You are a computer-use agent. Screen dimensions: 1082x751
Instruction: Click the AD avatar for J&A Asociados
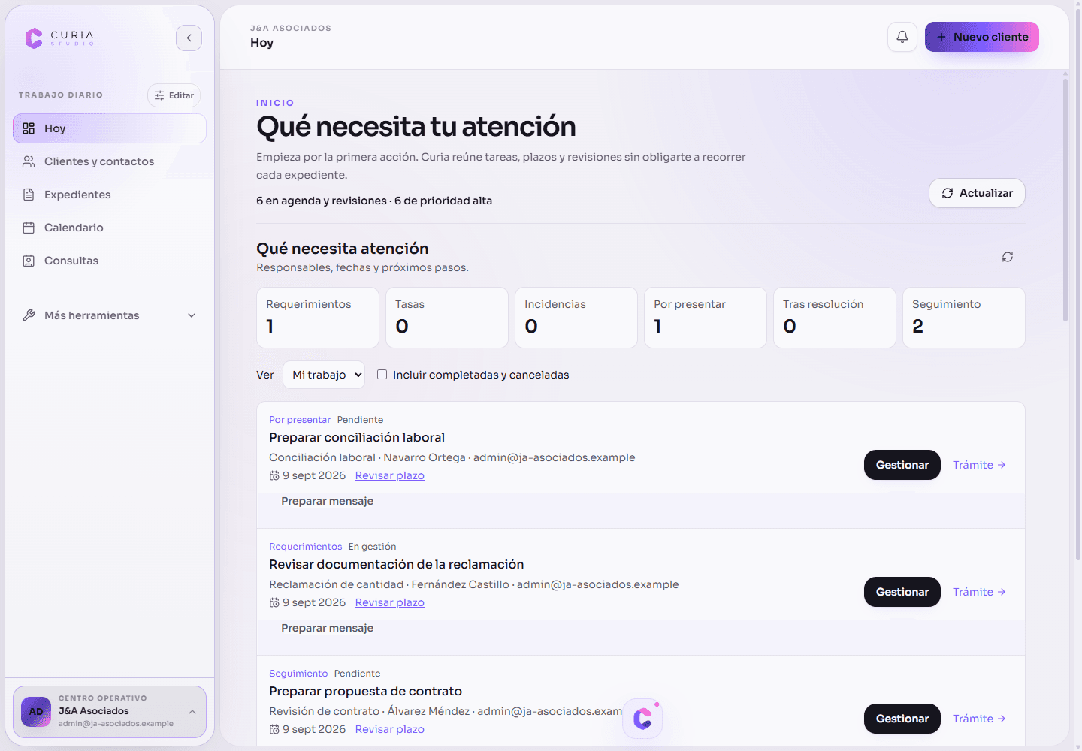[36, 712]
